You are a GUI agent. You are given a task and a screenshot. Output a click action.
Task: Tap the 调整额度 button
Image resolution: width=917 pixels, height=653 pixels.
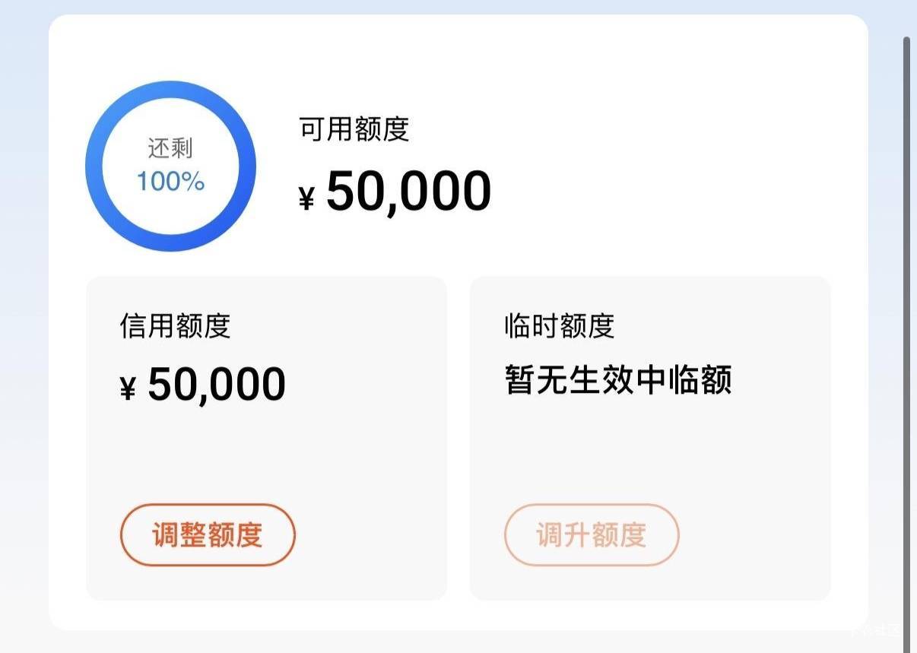207,535
